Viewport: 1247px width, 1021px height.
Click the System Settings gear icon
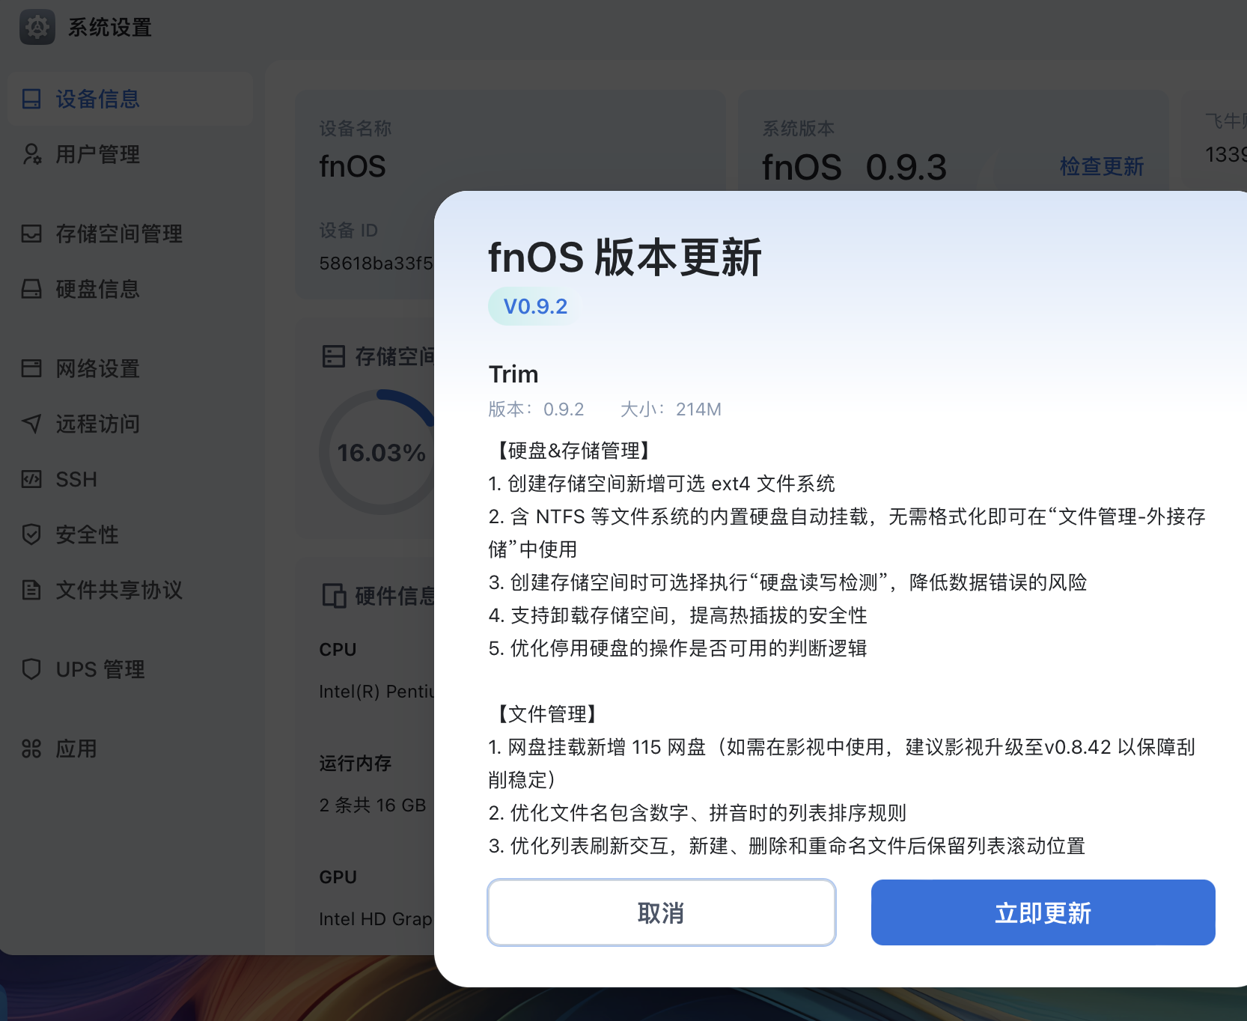coord(37,27)
